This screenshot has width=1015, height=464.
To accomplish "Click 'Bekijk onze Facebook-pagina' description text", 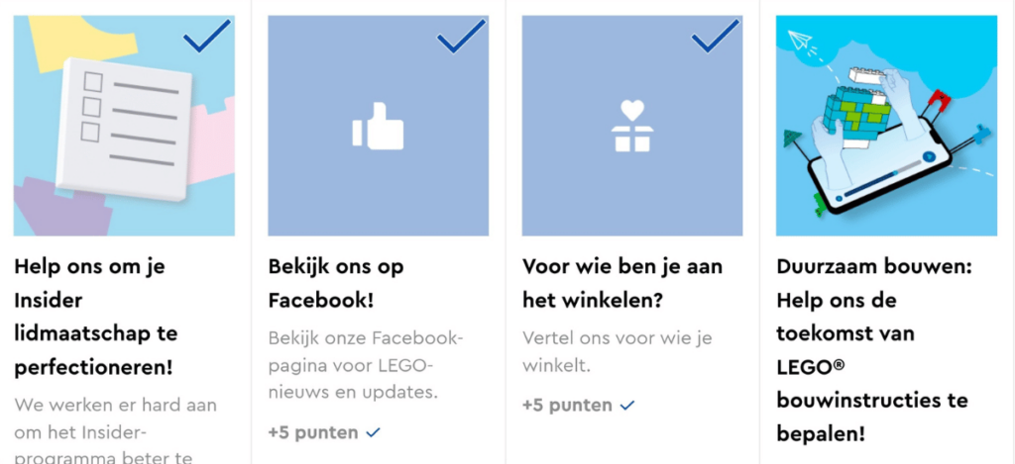I will pos(366,365).
